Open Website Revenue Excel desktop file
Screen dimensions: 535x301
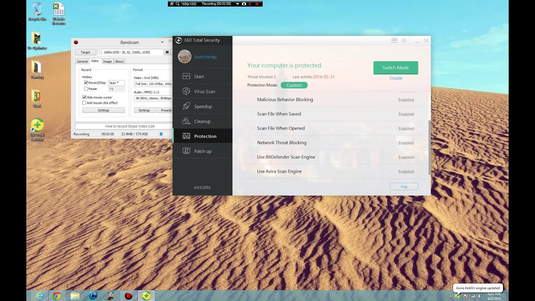tap(59, 13)
